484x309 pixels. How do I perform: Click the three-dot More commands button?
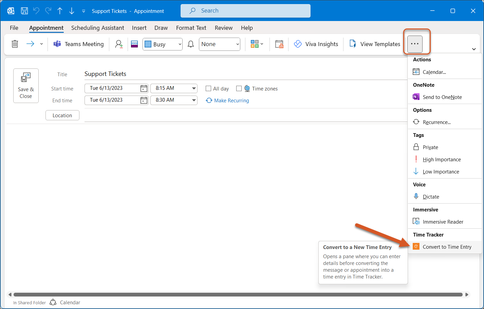pos(415,44)
